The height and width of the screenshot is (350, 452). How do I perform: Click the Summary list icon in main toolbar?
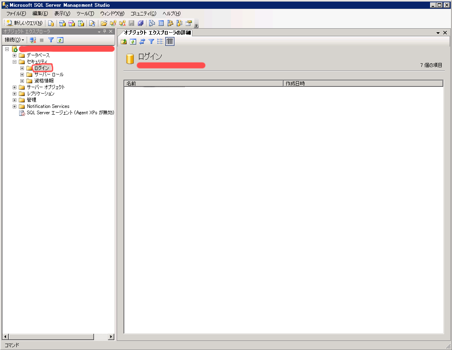tap(161, 23)
